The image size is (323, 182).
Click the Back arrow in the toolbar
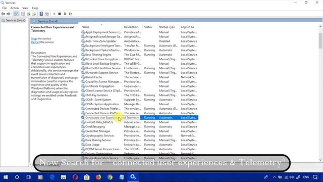pos(3,14)
